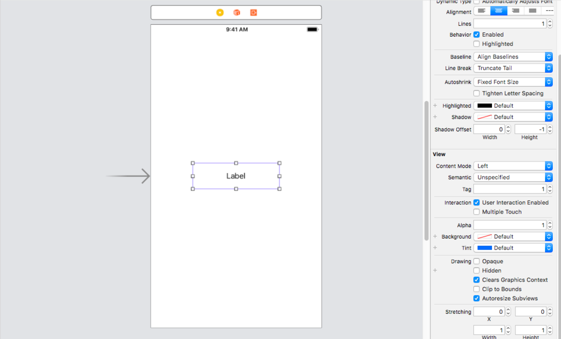
Task: Add variation for Shadow color plus
Action: pos(435,117)
